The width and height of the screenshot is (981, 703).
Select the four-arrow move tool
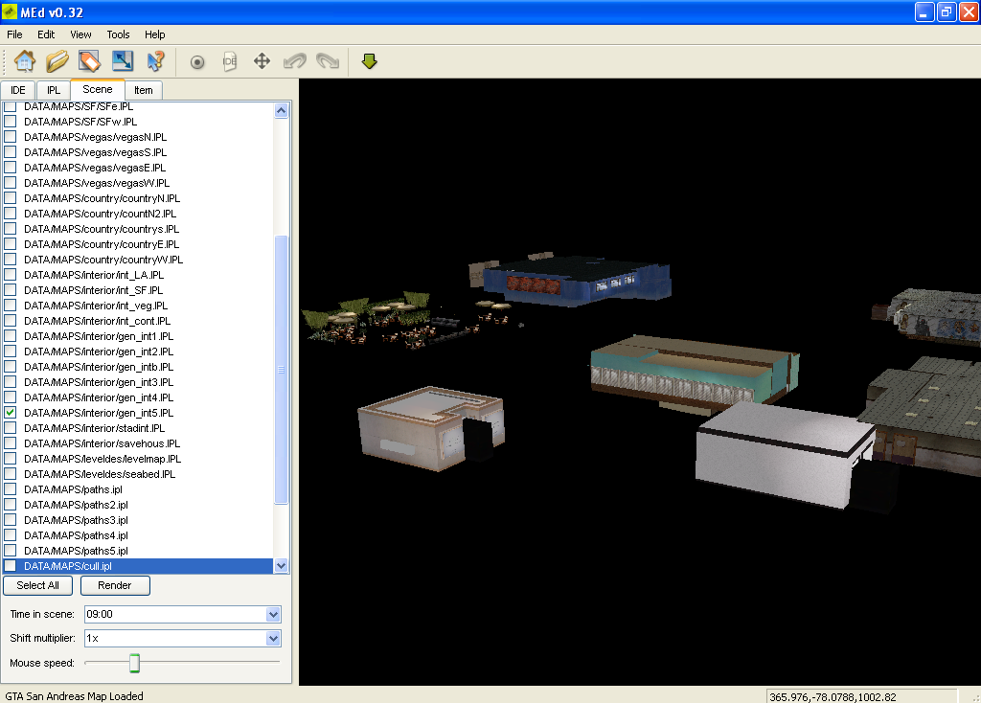[262, 61]
